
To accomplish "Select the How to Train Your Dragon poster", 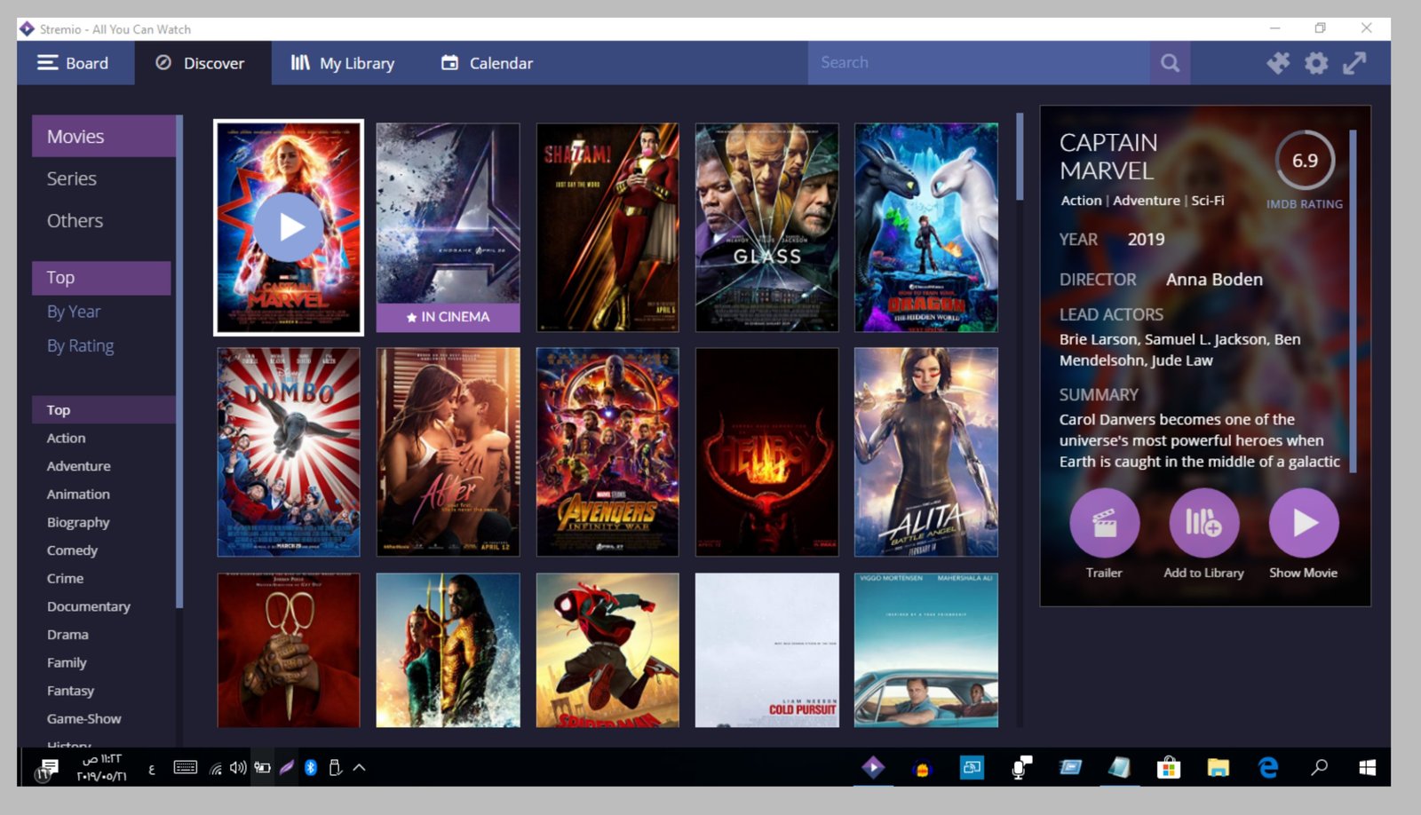I will [x=926, y=227].
